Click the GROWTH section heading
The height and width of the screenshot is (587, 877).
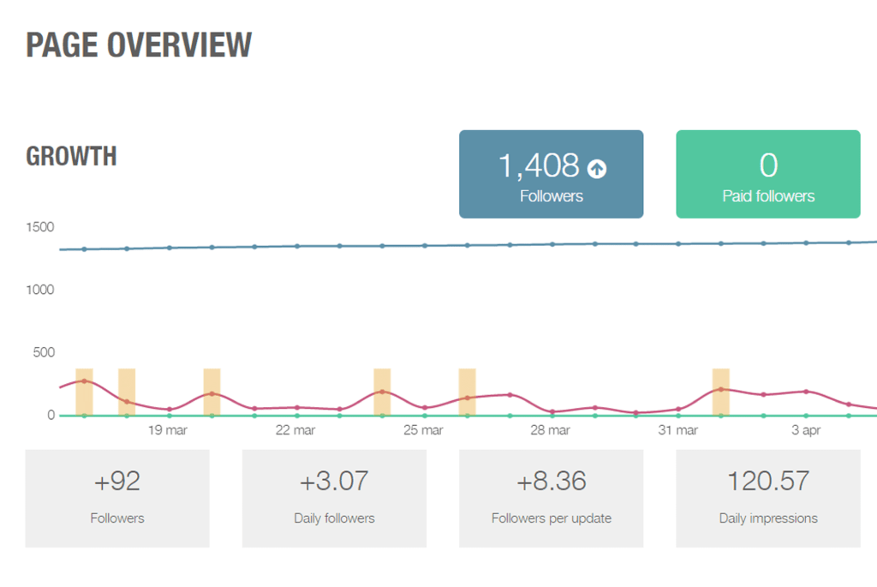(71, 157)
